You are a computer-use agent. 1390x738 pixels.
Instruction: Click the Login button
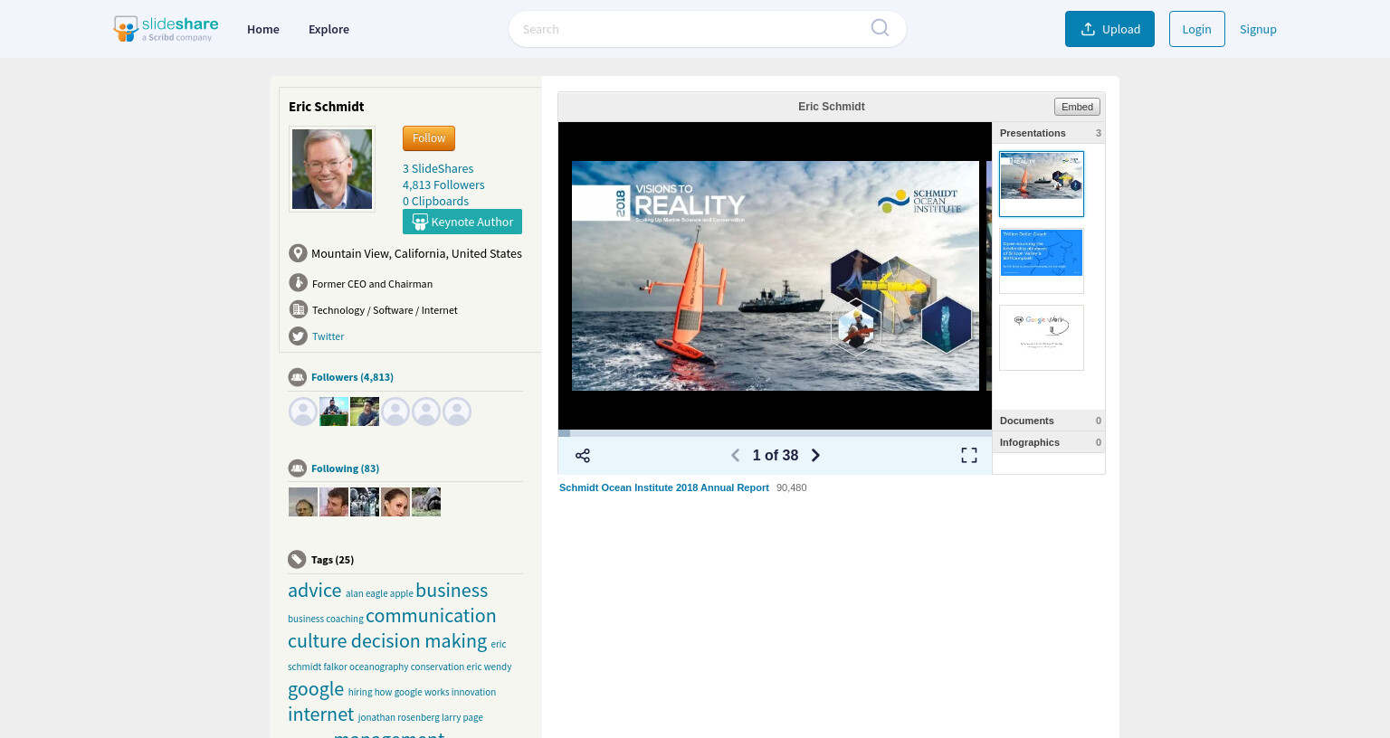tap(1196, 29)
